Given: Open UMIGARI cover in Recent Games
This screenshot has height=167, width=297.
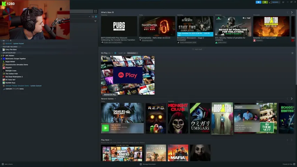Looking at the screenshot, I should (x=200, y=118).
